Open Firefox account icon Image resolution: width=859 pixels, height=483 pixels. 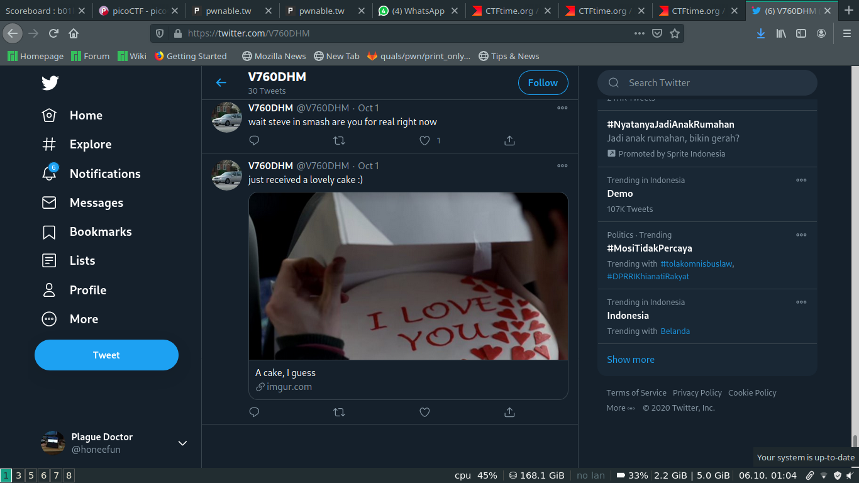pyautogui.click(x=821, y=33)
